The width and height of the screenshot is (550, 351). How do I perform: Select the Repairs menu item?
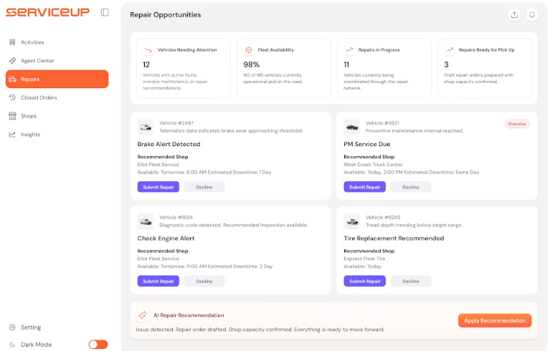pyautogui.click(x=57, y=80)
